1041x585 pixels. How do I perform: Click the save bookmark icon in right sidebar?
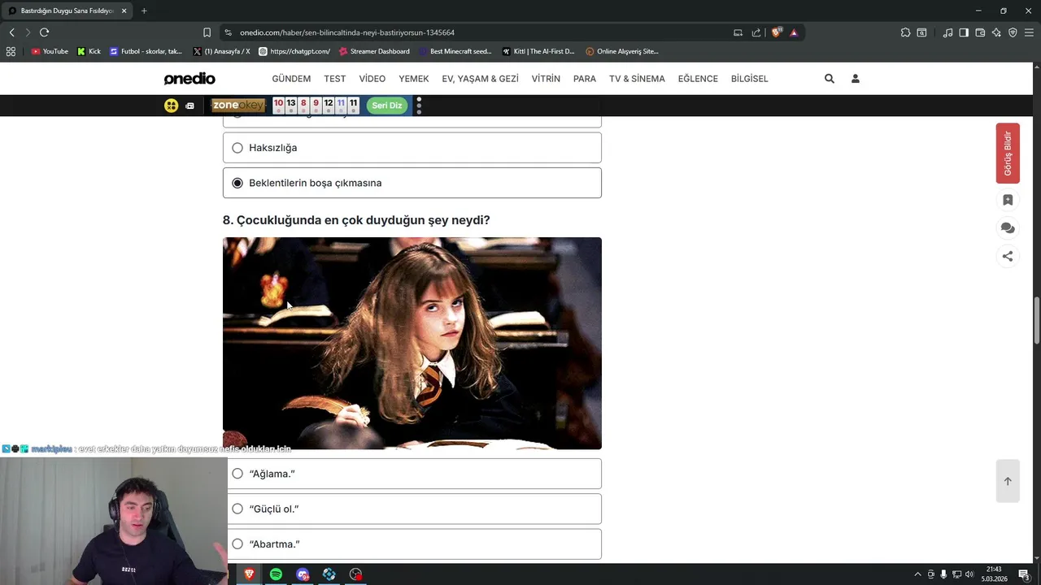[1008, 200]
